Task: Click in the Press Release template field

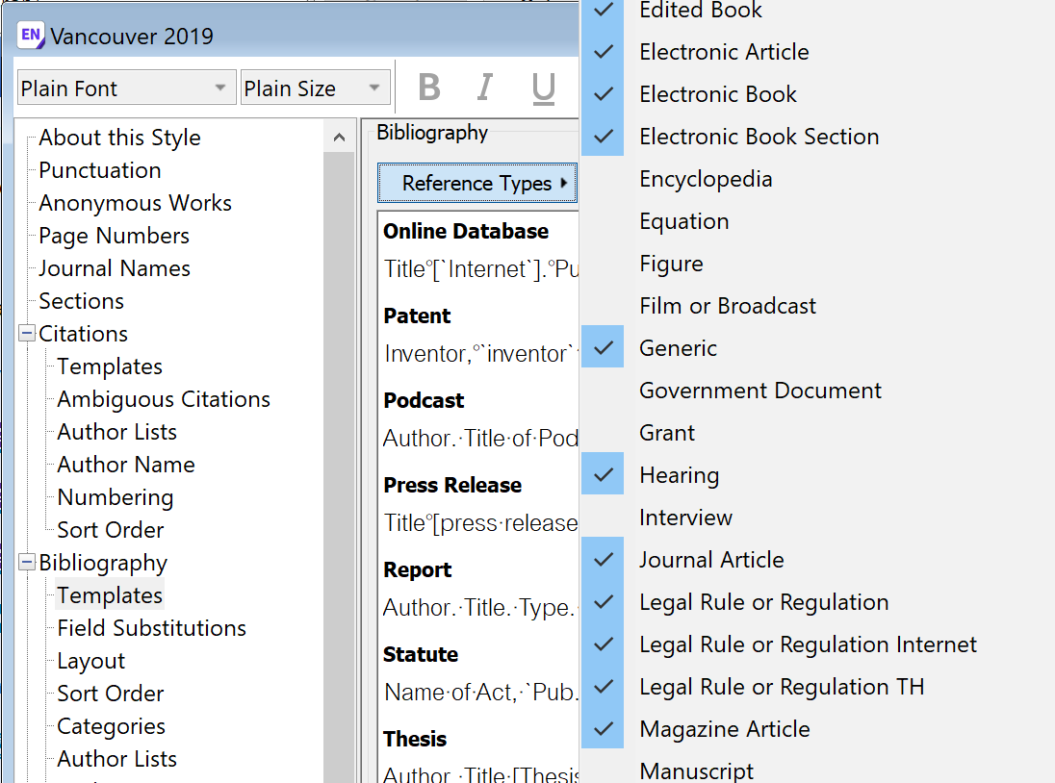Action: 480,523
